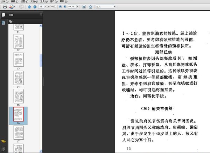Click the Find search text field
The image size is (210, 153).
click(105, 7)
